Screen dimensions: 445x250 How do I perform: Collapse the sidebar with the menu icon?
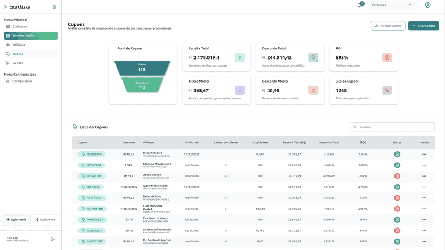55,7
